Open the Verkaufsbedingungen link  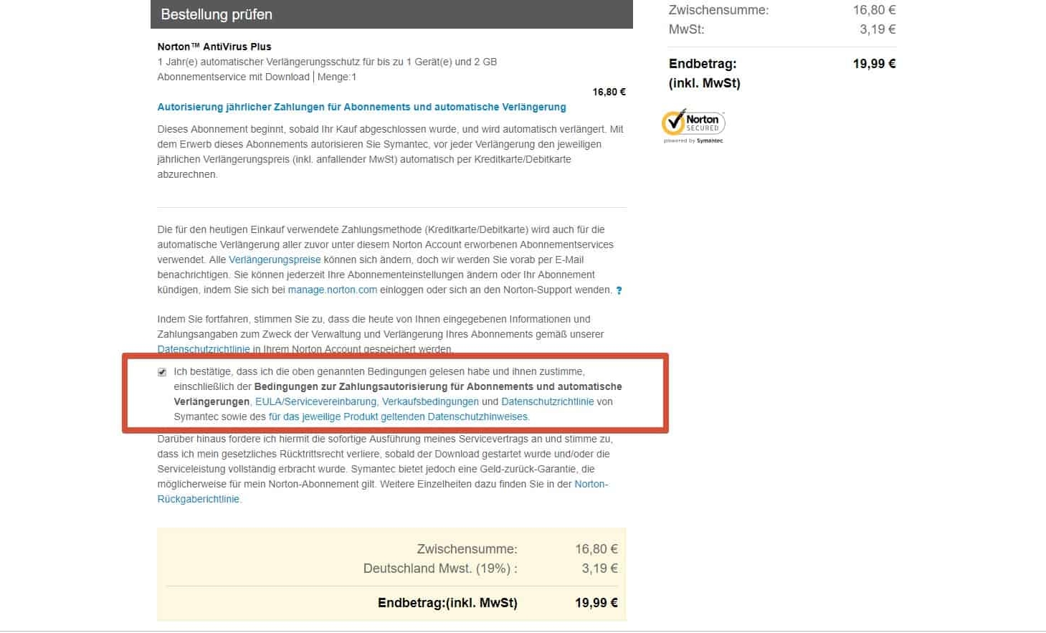pos(430,401)
